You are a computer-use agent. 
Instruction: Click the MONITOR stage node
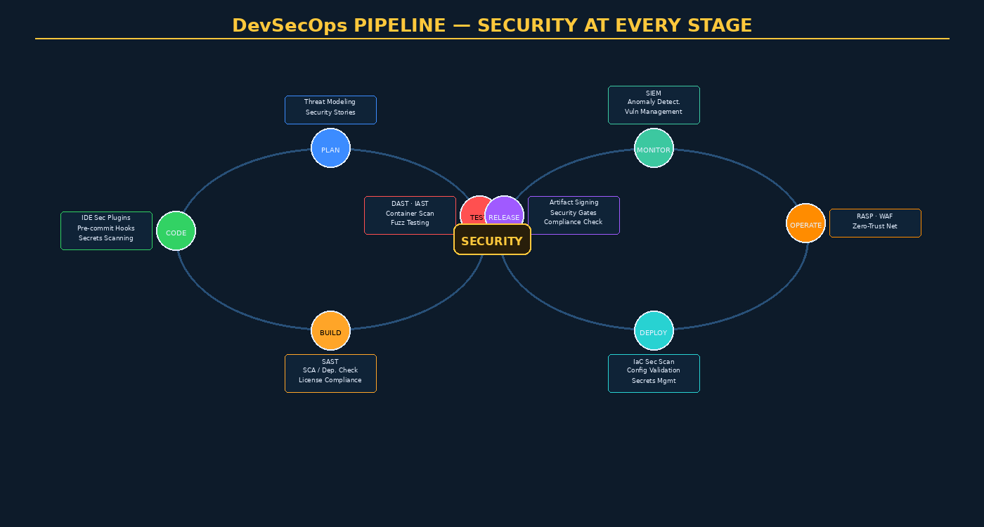654,148
